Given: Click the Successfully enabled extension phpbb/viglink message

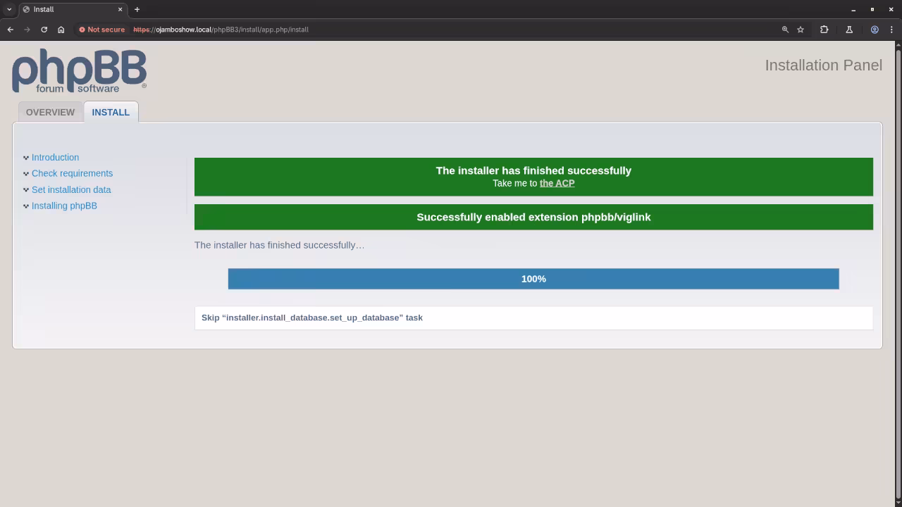Looking at the screenshot, I should point(533,217).
